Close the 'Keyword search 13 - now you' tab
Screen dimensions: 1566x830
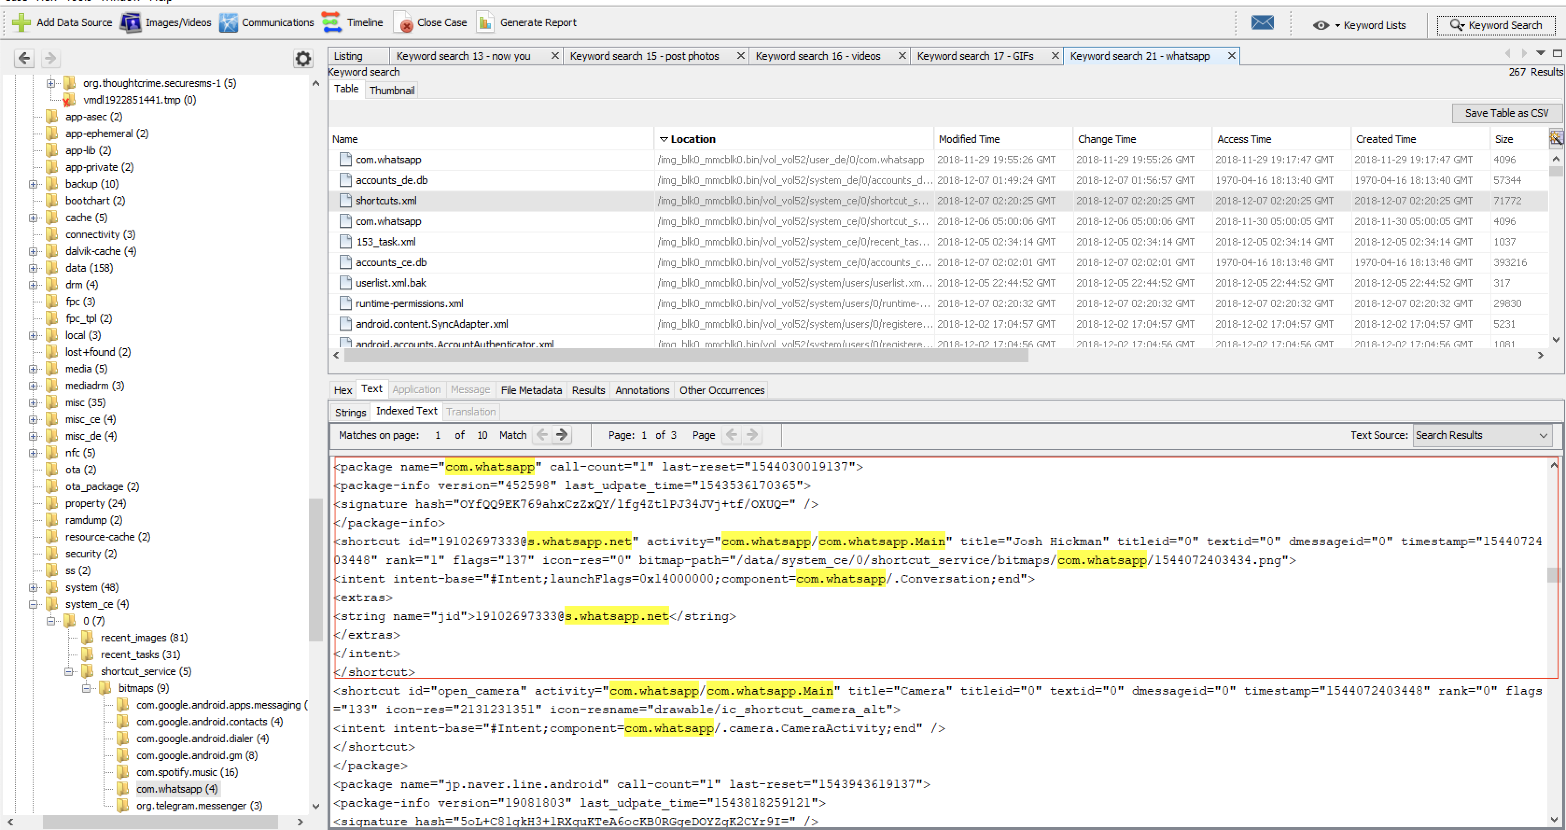coord(554,56)
